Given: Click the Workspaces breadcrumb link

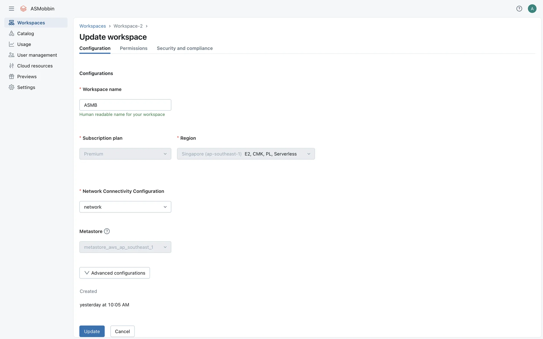Looking at the screenshot, I should pyautogui.click(x=92, y=26).
